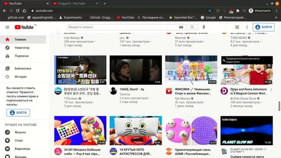Click the youtube.com address bar
Image resolution: width=281 pixels, height=158 pixels.
tap(118, 11)
